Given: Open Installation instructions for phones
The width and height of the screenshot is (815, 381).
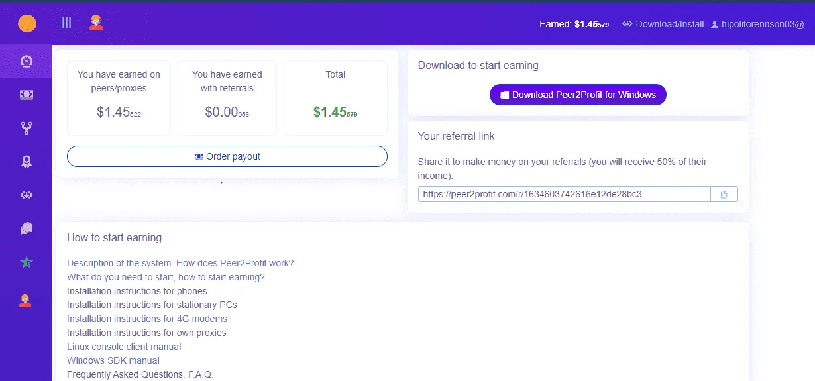Looking at the screenshot, I should click(137, 291).
